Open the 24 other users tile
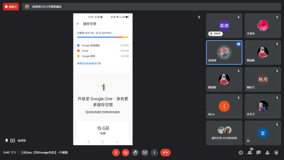 [224, 133]
